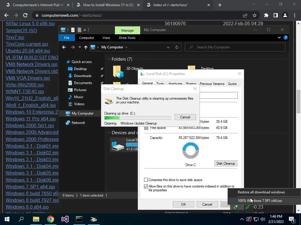The width and height of the screenshot is (301, 225).
Task: Refresh the My Computer view
Action: pyautogui.click(x=177, y=47)
